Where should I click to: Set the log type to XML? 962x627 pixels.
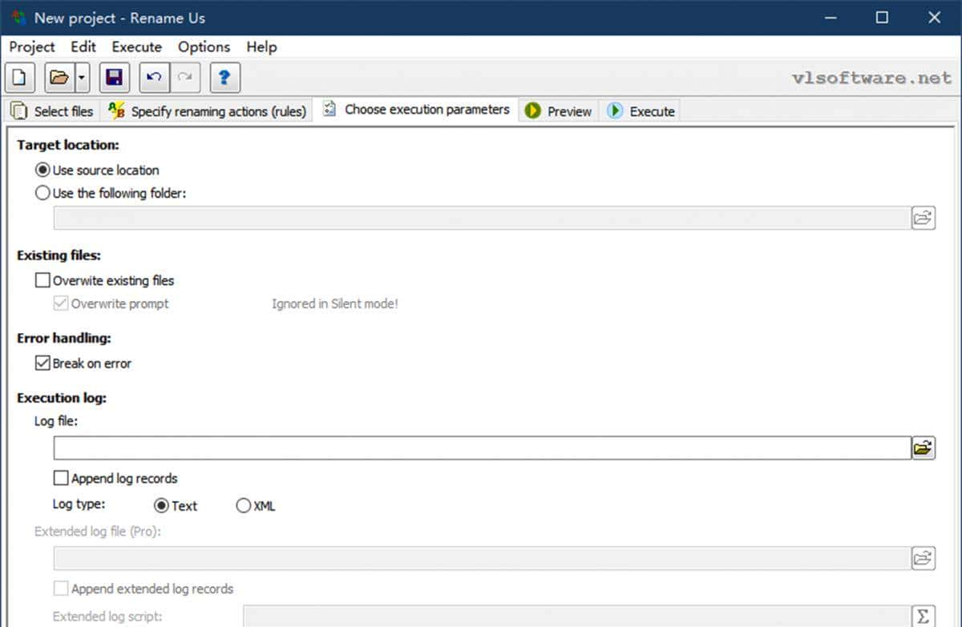pos(244,506)
